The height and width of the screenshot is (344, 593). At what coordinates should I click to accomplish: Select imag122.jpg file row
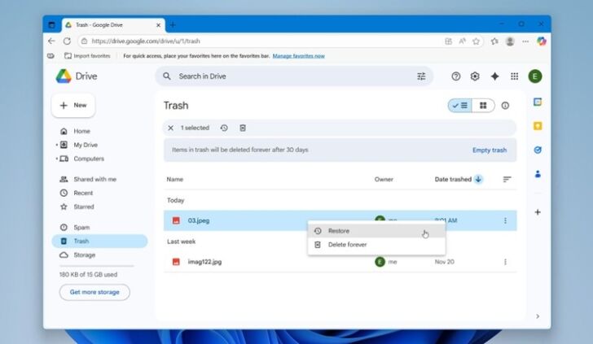340,262
